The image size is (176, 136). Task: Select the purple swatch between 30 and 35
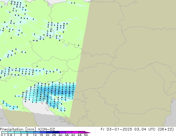pos(62,132)
